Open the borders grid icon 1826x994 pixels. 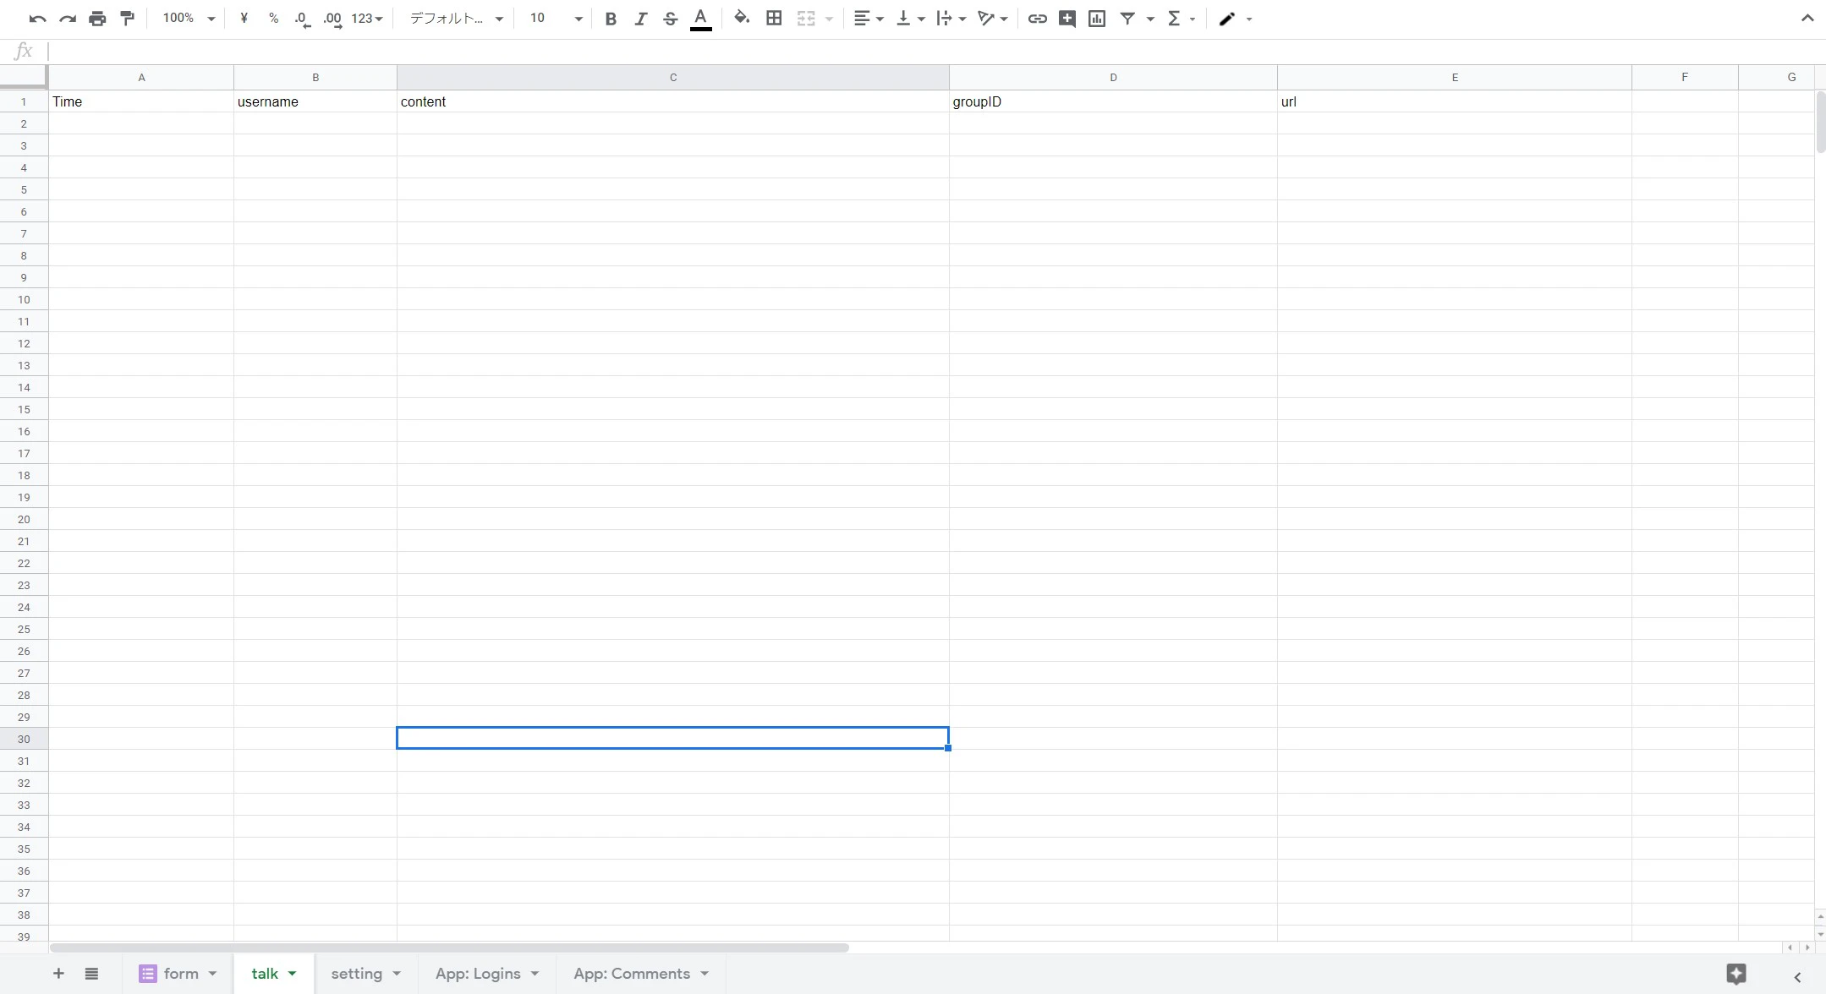point(774,19)
